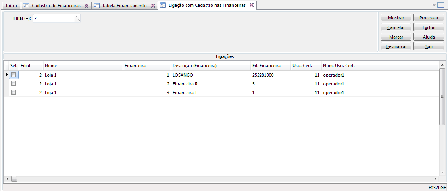Click the window layout icon at top right
This screenshot has height=191, width=448.
[440, 5]
